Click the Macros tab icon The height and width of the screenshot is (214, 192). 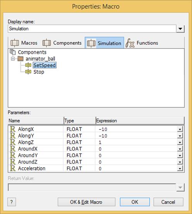15,43
